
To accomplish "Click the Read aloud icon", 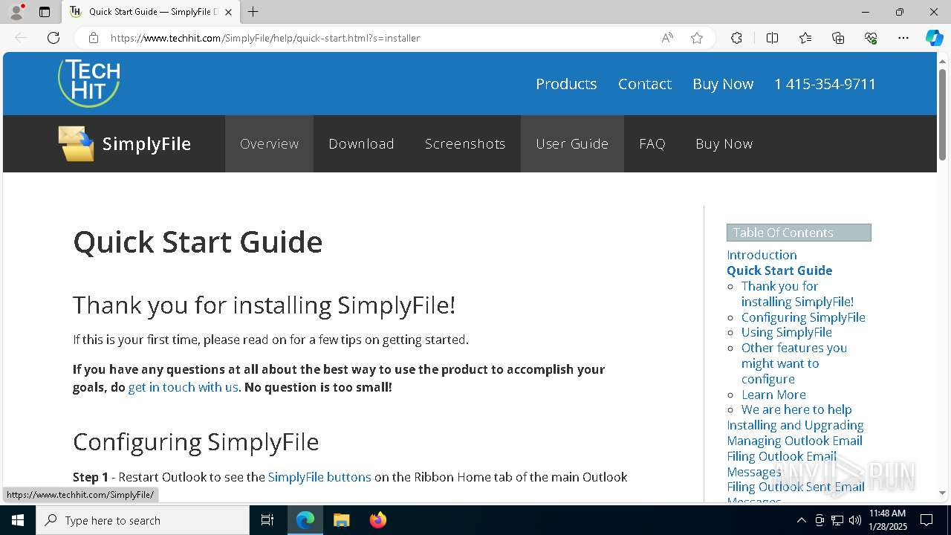I will (x=667, y=38).
